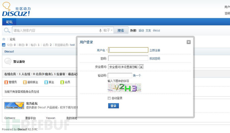
Task: Click the 会员 member legend icon
Action: click(62, 82)
